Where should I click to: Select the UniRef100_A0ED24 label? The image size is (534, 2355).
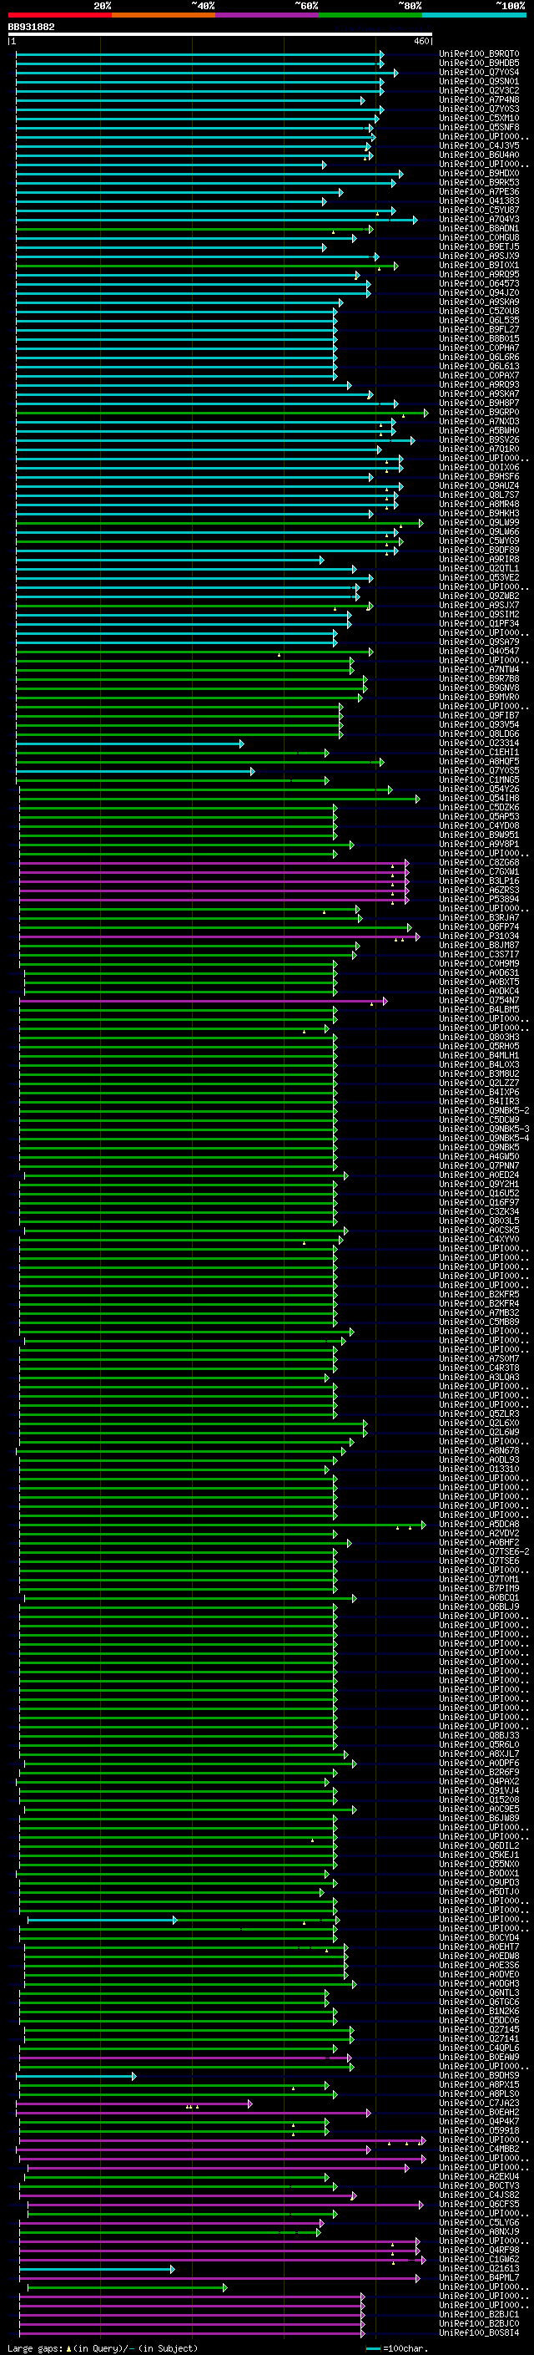(x=479, y=1175)
